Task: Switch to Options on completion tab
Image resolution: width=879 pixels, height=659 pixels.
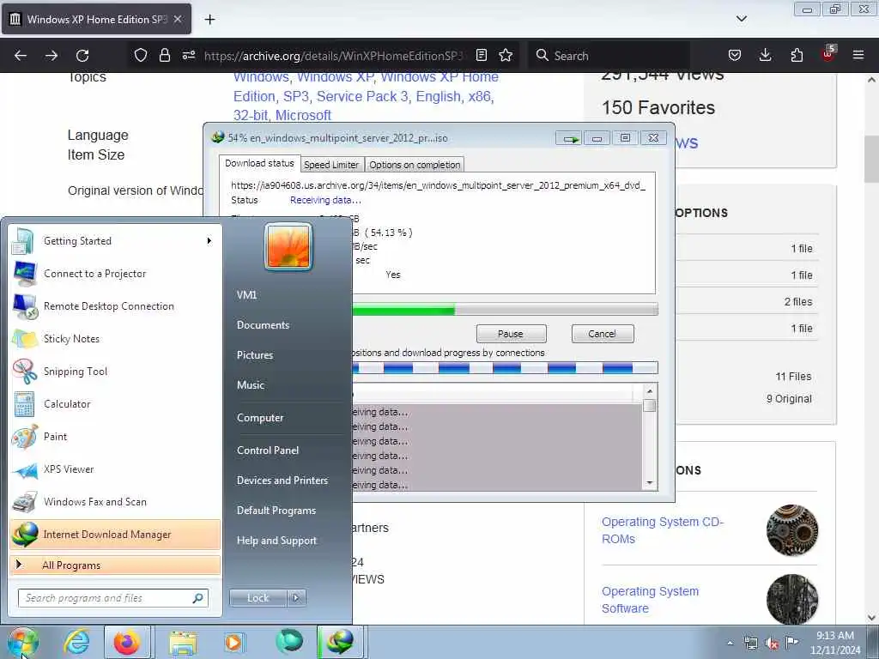Action: point(415,165)
